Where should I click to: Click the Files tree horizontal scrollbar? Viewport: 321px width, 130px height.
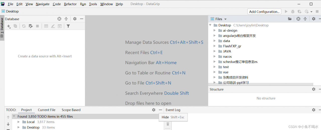(261, 84)
